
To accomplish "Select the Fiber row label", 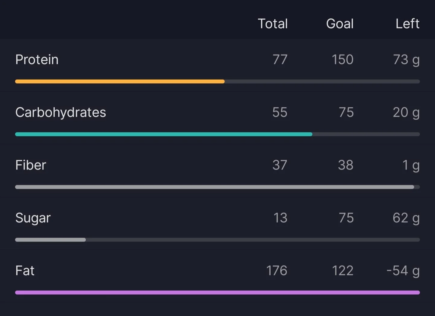I will click(x=31, y=165).
